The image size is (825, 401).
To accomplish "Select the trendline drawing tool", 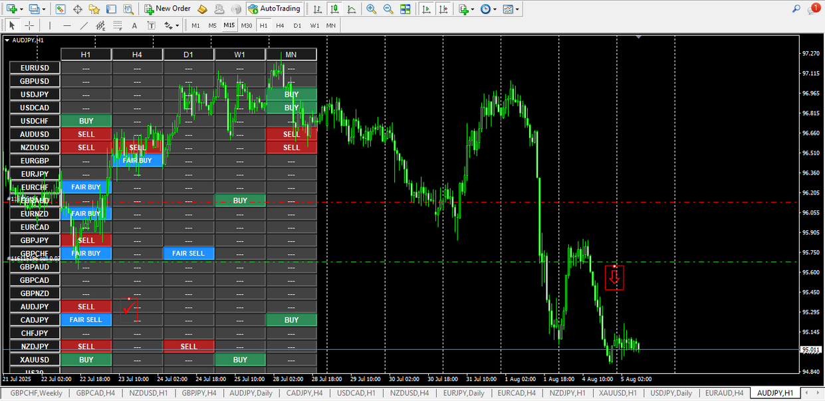I will tap(84, 25).
